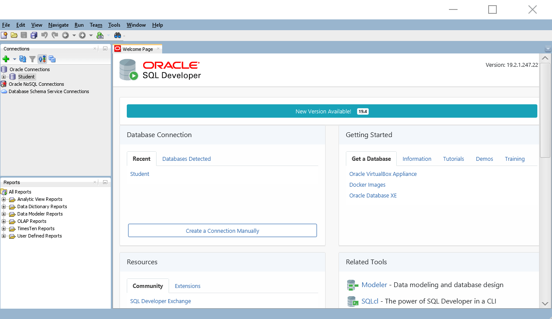Click the New file toolbar icon
The height and width of the screenshot is (319, 552).
coord(4,35)
